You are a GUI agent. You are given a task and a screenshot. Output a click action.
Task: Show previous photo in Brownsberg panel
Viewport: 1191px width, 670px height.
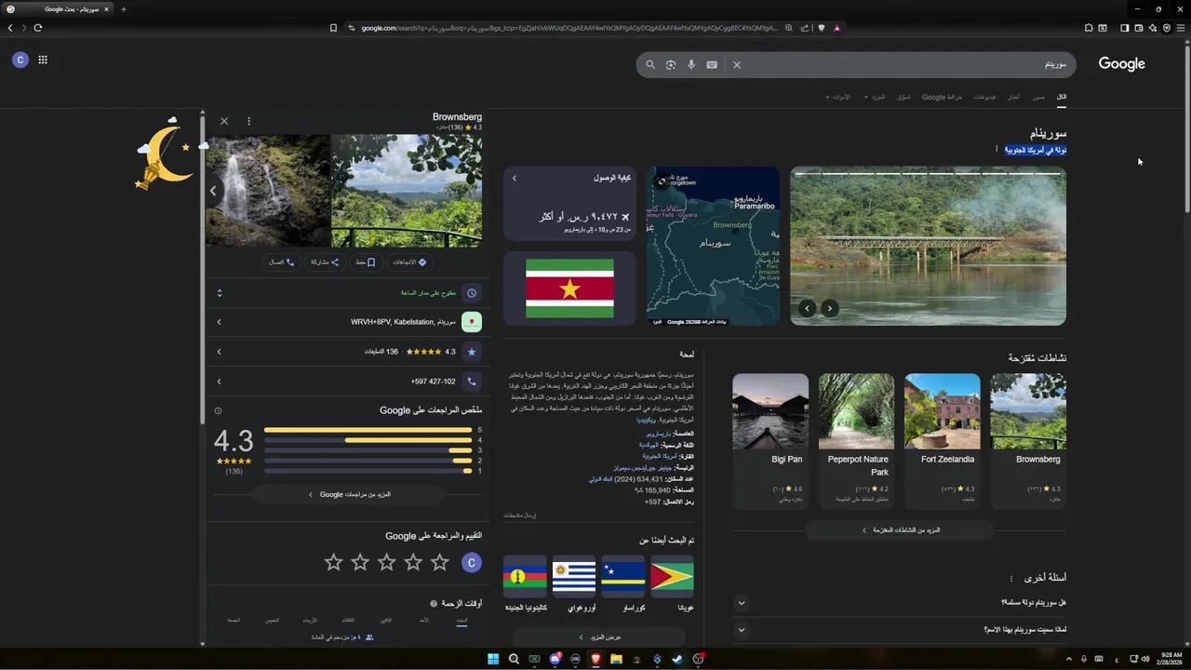[x=213, y=191]
